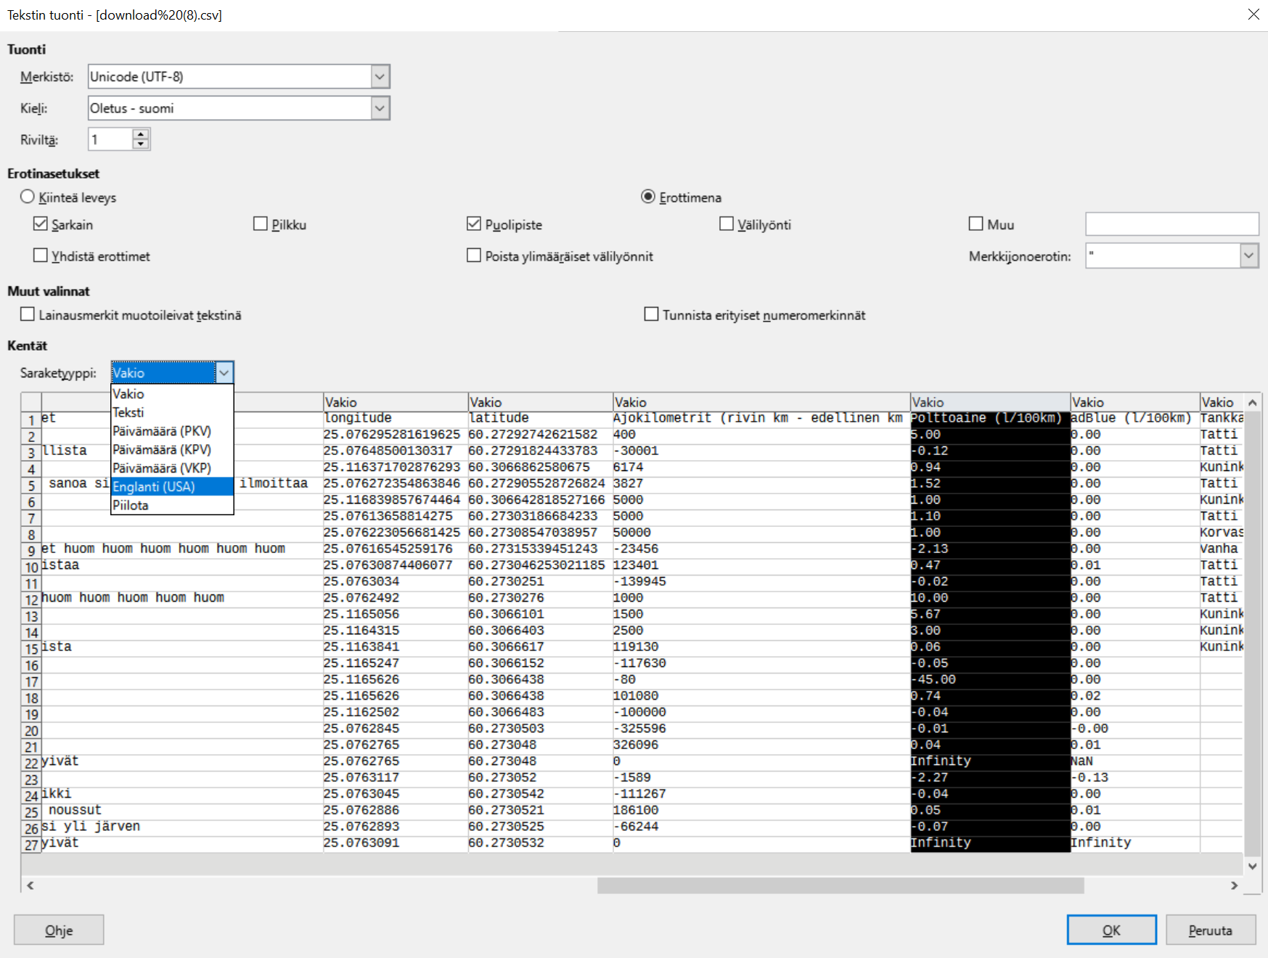1268x958 pixels.
Task: Uncheck the Puolipiste semicolon checkbox
Action: pyautogui.click(x=474, y=224)
